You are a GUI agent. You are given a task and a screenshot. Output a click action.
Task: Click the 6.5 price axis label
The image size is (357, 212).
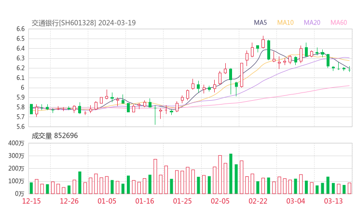(20, 39)
